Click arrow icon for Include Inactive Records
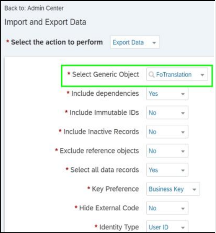 tap(183, 132)
